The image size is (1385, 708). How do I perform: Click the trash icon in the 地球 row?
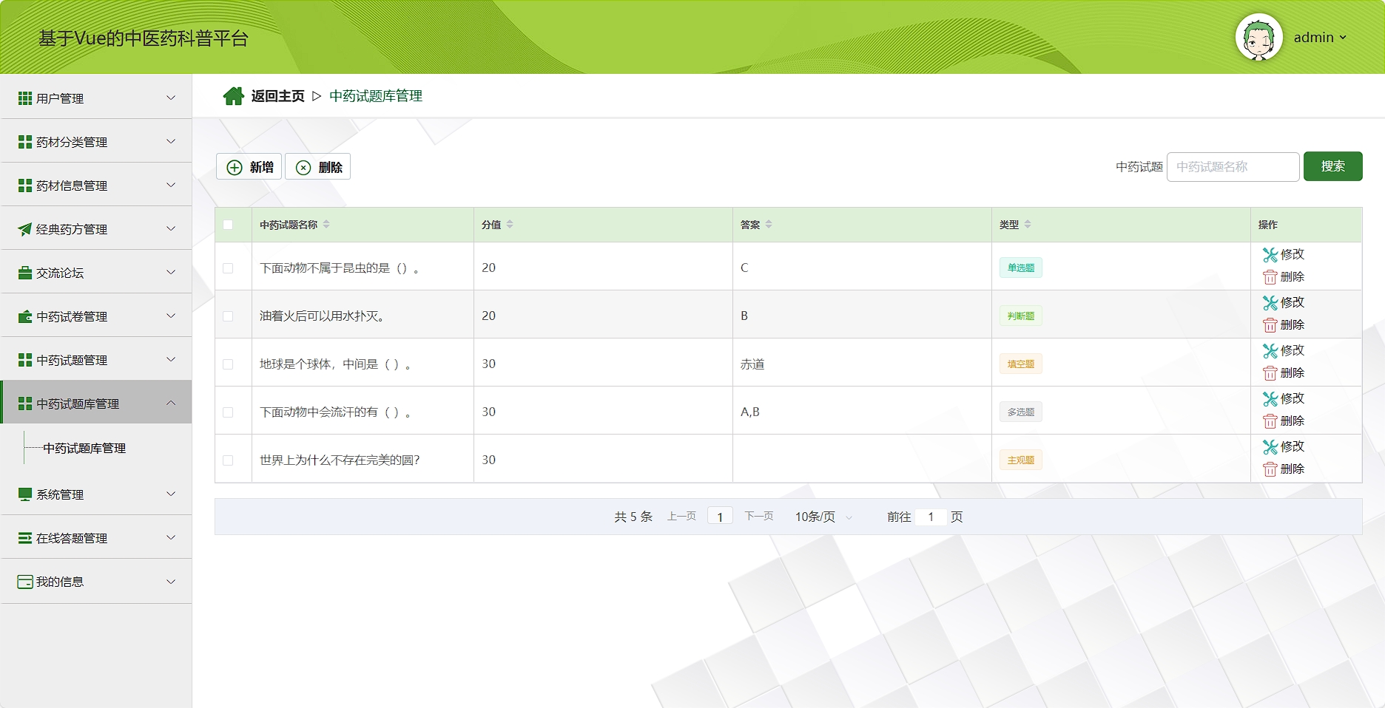pos(1270,373)
